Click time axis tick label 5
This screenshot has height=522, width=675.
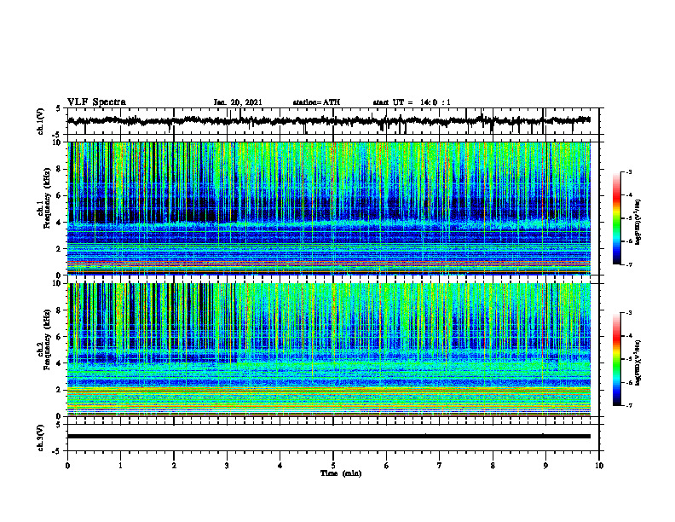click(x=333, y=466)
